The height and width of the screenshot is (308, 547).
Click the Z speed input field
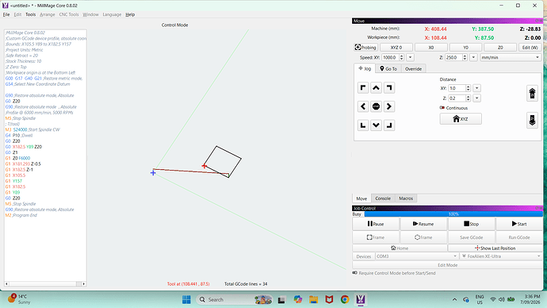pos(453,57)
